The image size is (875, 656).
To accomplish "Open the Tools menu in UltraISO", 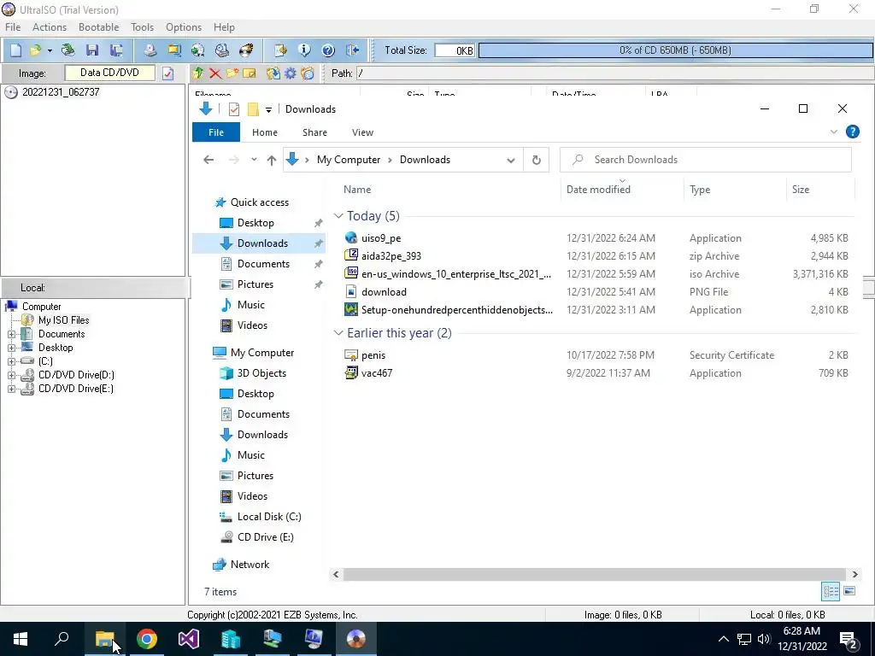I will (143, 27).
